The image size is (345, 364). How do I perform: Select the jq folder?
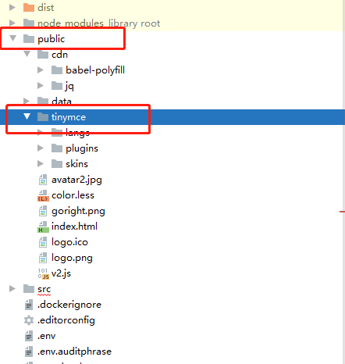tap(69, 86)
